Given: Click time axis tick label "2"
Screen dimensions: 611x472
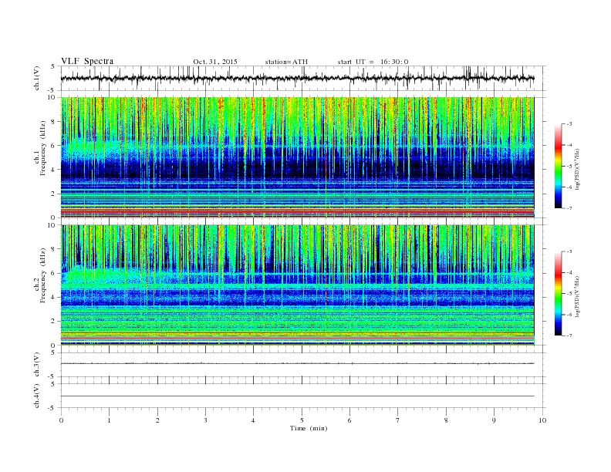Looking at the screenshot, I should coord(157,420).
